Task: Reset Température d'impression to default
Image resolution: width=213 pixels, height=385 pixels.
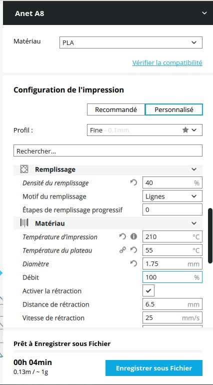Action: coord(122,236)
